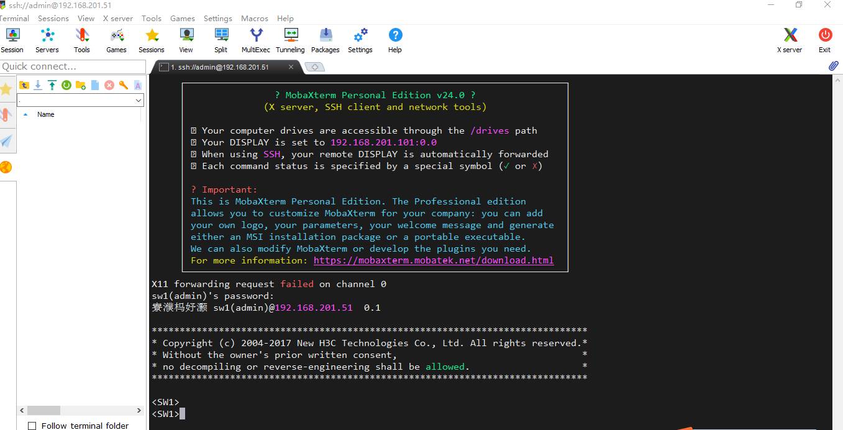Enable MultiExec mode from the toolbar

[x=256, y=40]
